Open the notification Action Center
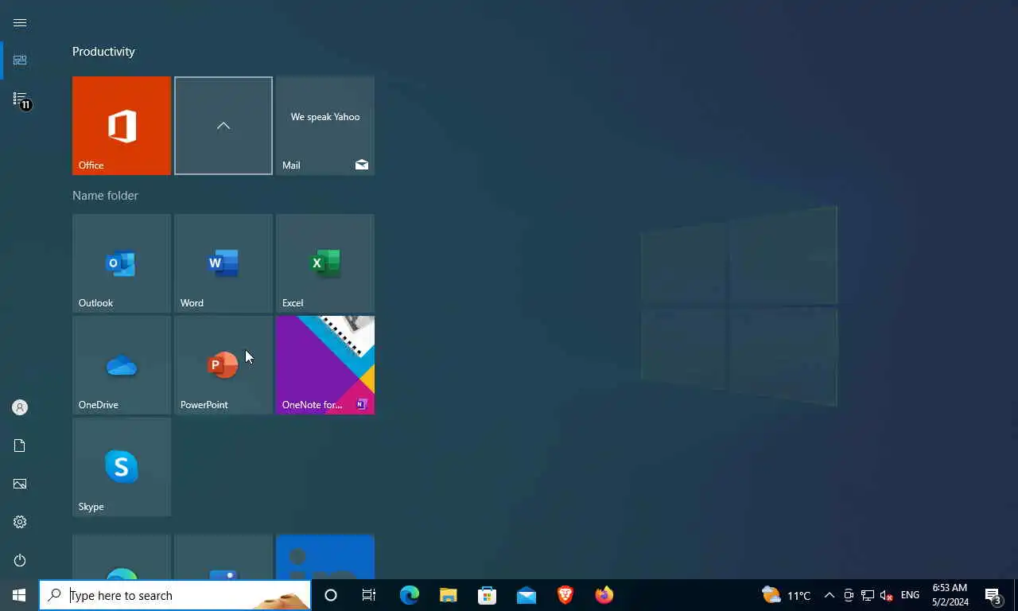 (994, 595)
